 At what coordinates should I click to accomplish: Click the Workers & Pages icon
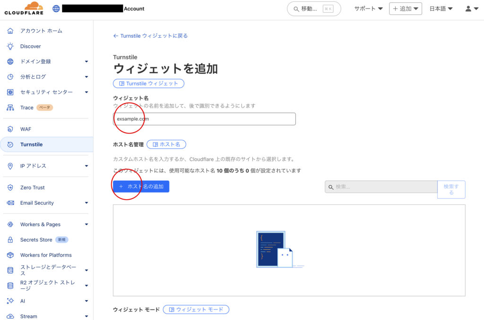click(10, 225)
